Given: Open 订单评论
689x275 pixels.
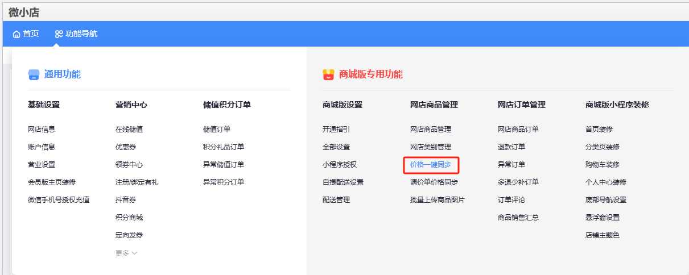Looking at the screenshot, I should [511, 200].
